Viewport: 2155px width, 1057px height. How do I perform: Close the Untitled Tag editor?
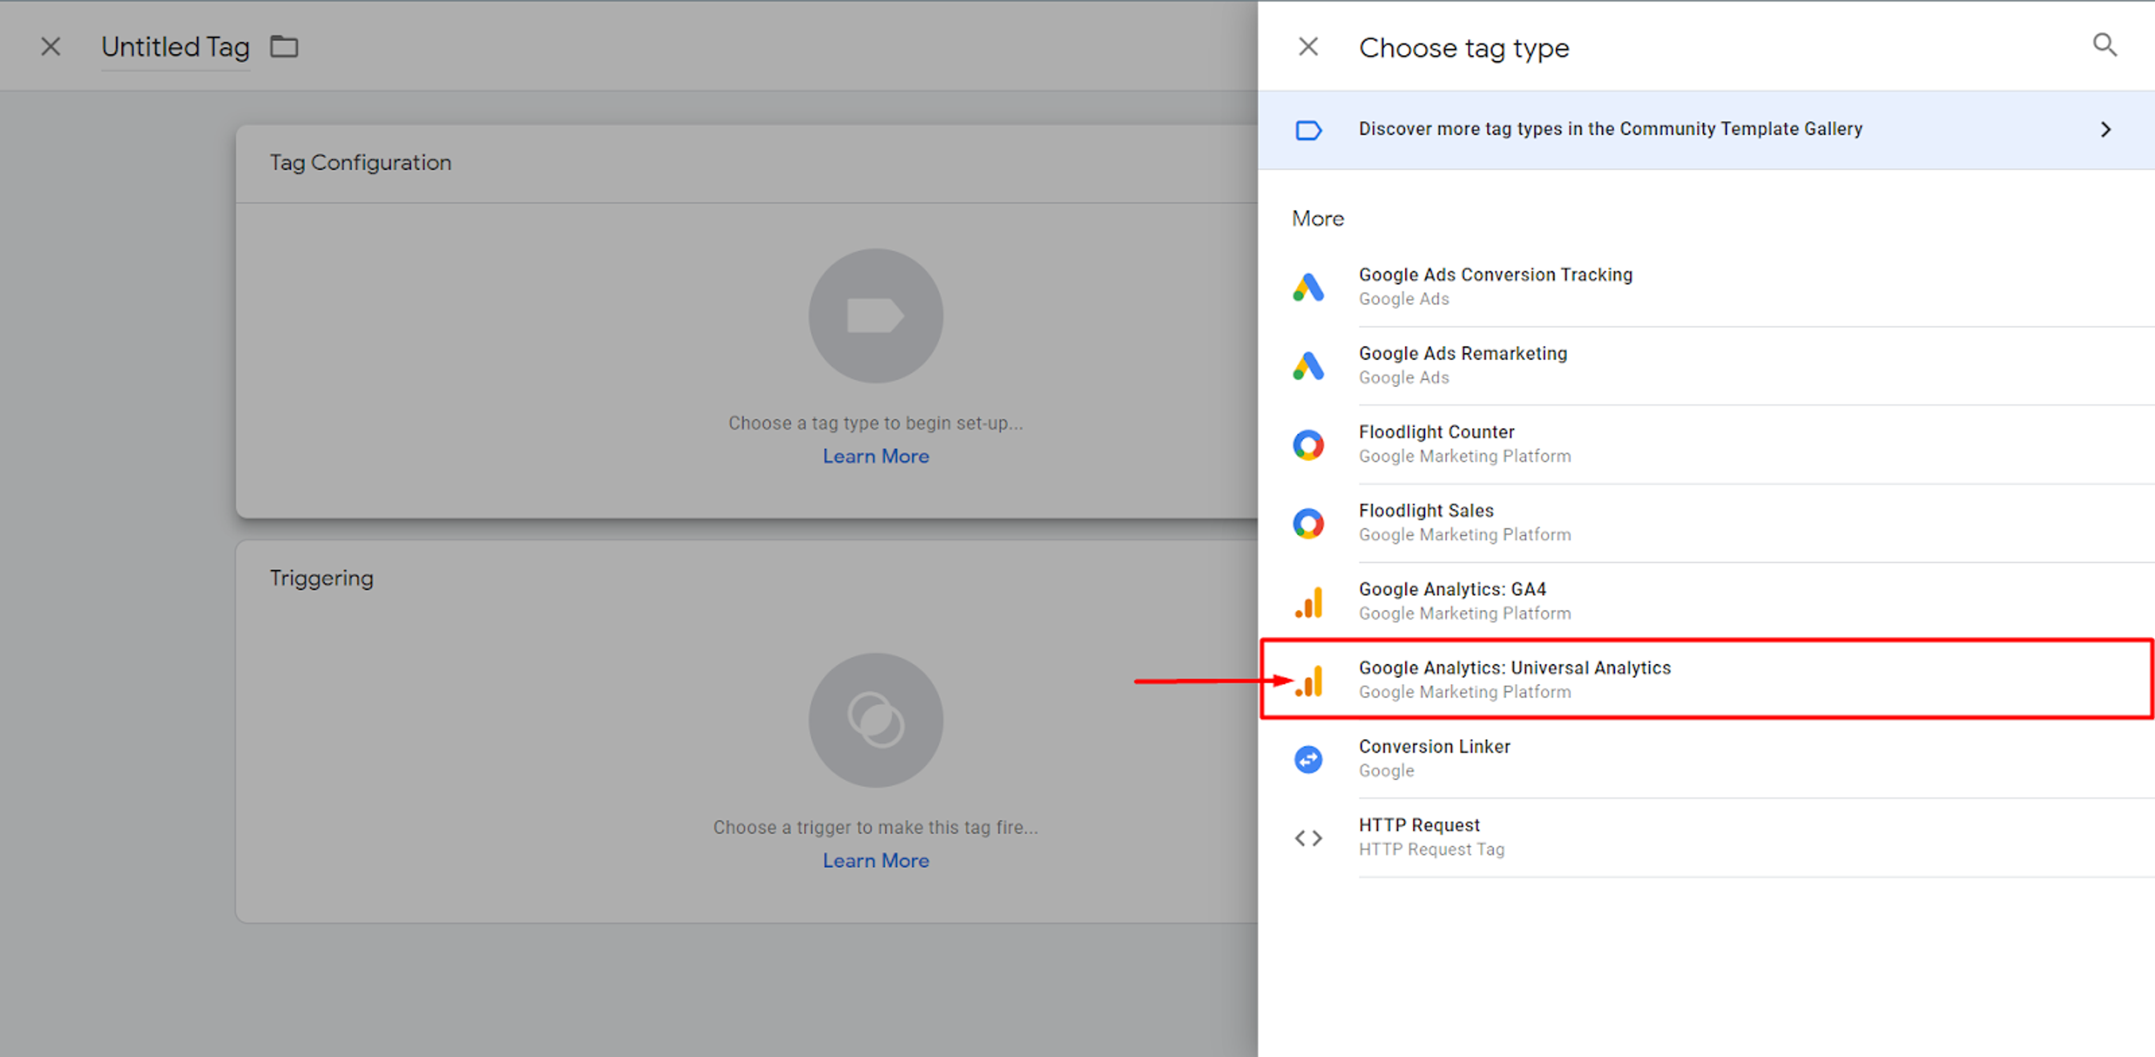pos(51,47)
